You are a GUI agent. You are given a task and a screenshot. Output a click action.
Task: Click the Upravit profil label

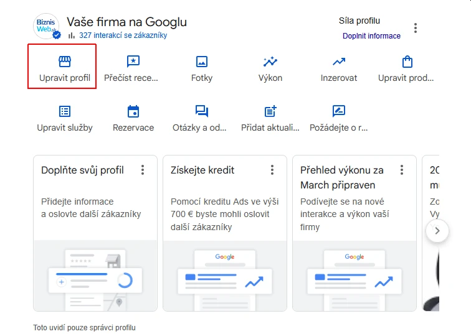point(65,78)
